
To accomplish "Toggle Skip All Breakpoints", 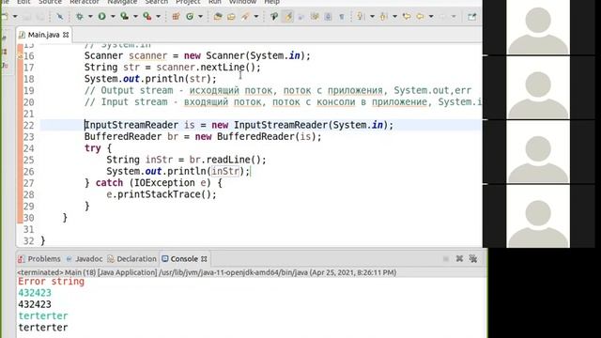I will point(60,17).
